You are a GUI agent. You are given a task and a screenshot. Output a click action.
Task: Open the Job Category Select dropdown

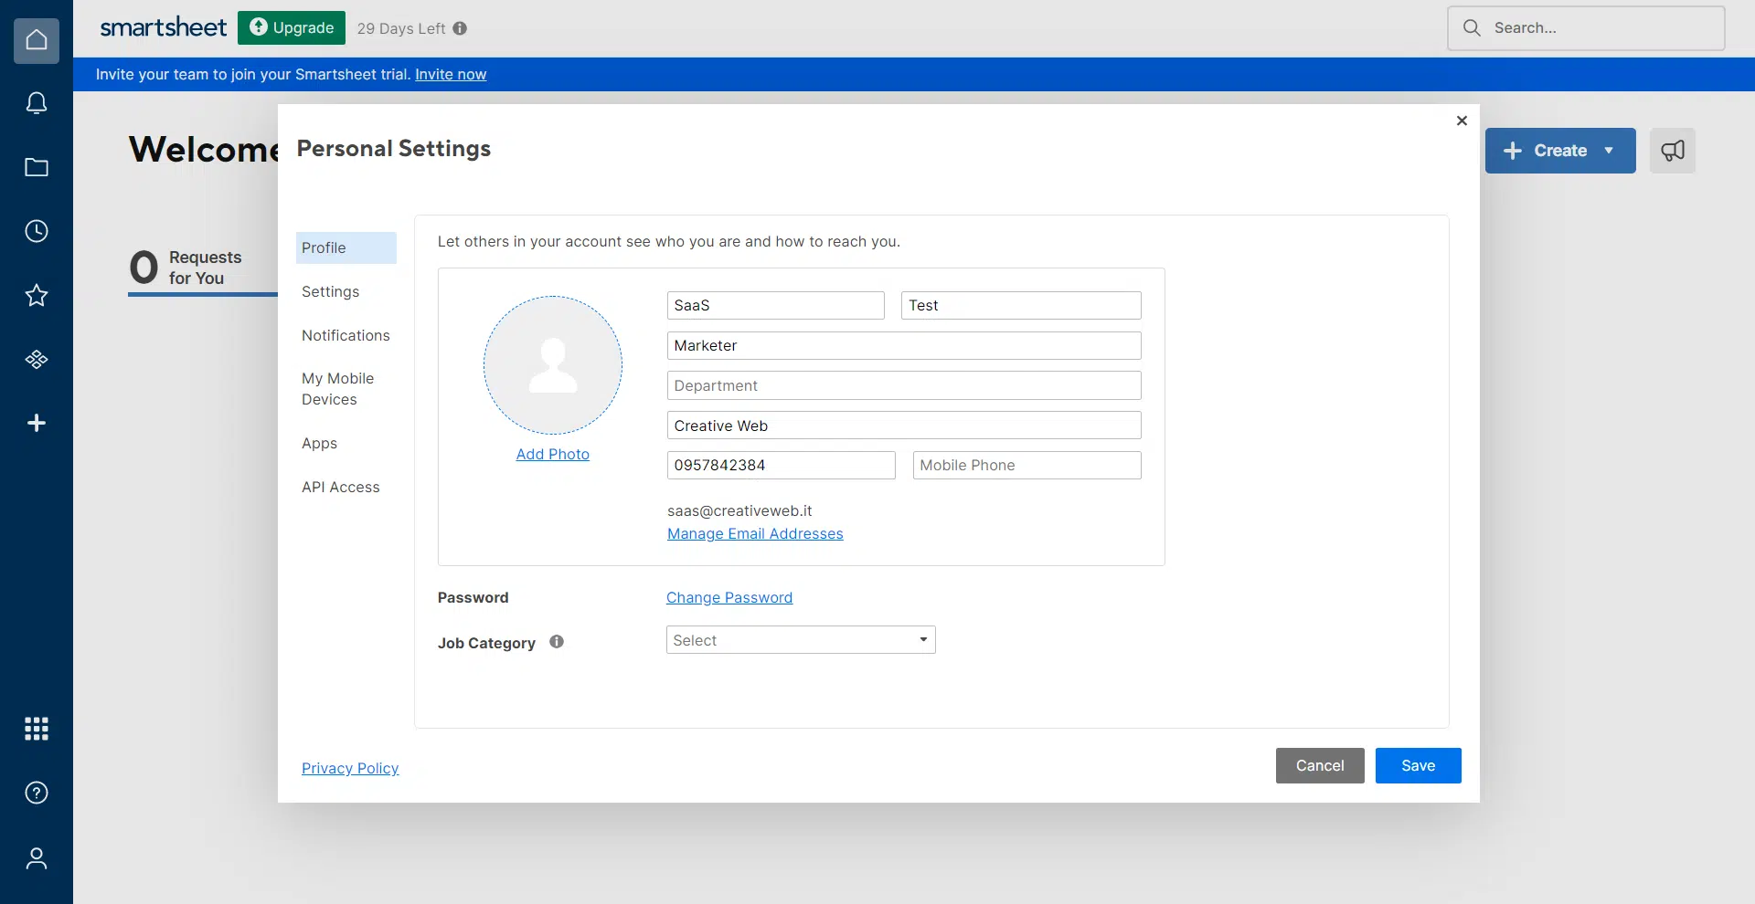coord(801,640)
